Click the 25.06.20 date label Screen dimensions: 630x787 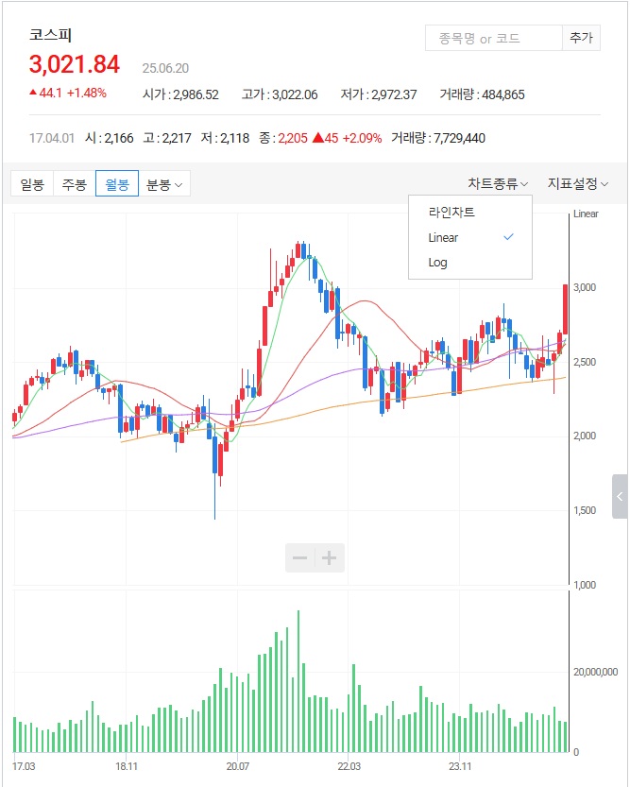click(165, 68)
